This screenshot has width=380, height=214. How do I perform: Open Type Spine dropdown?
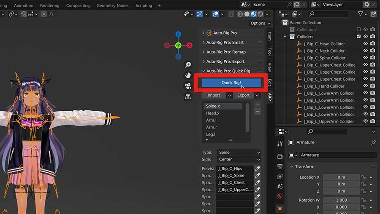[239, 152]
